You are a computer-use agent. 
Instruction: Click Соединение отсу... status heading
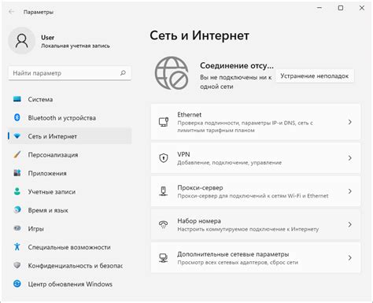237,65
